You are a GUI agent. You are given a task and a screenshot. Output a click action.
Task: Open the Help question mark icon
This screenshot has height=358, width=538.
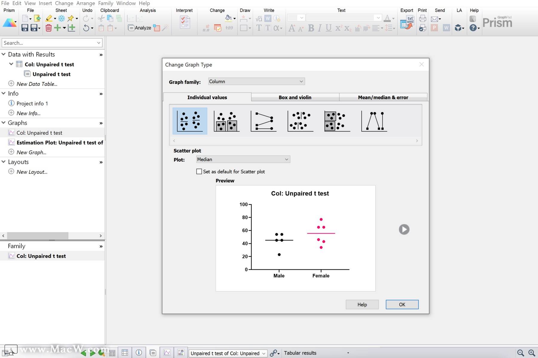point(473,28)
